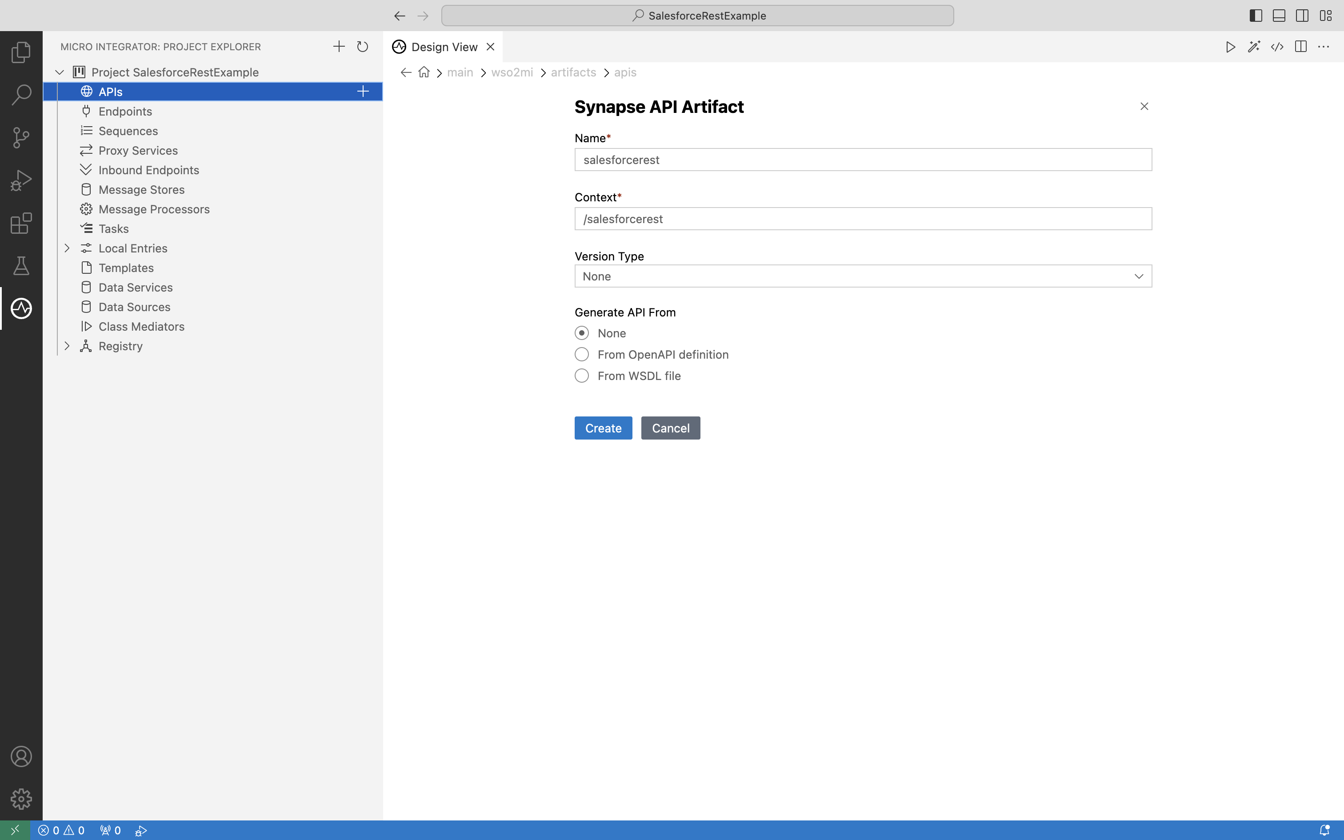Open the Testing flask icon

coord(21,266)
